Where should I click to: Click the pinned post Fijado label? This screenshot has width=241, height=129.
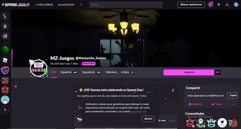162,120
